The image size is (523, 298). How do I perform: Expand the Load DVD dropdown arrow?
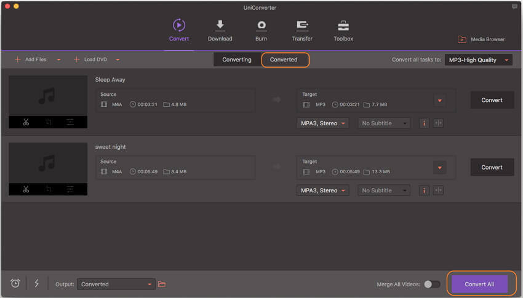(118, 60)
